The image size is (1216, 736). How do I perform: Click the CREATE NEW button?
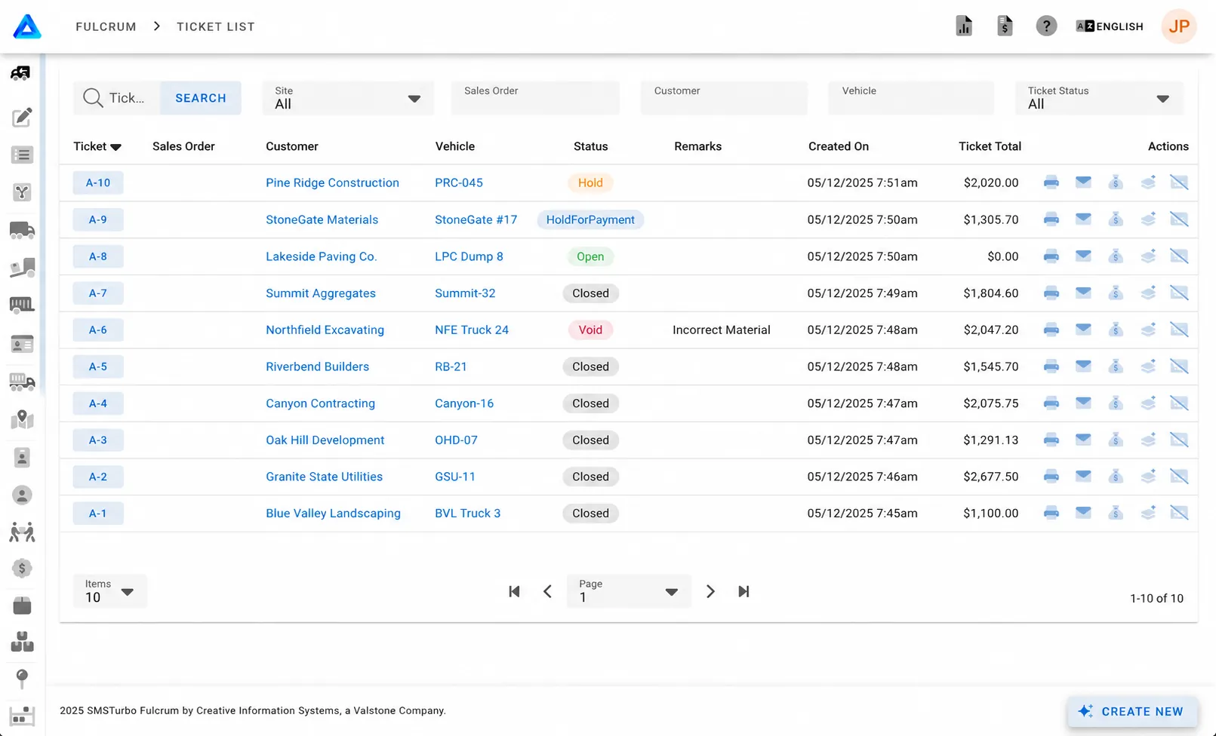[x=1132, y=711]
